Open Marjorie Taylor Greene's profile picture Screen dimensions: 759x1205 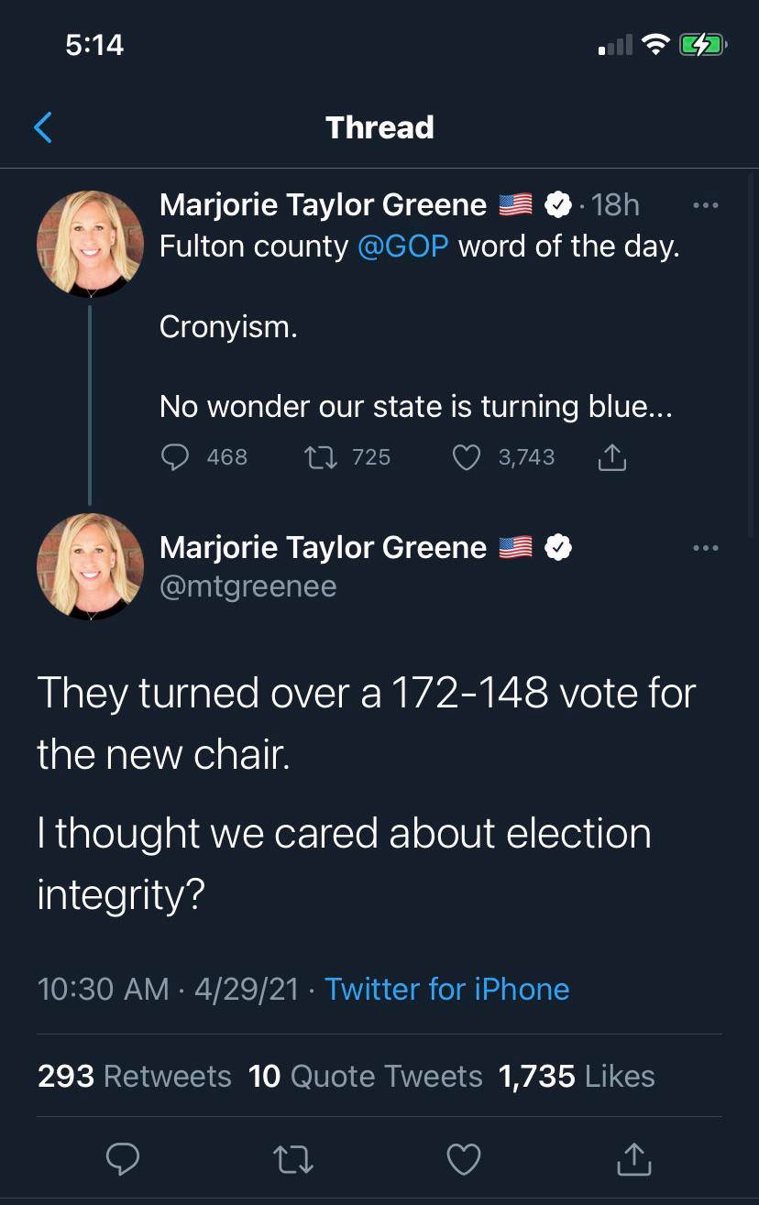(x=90, y=244)
